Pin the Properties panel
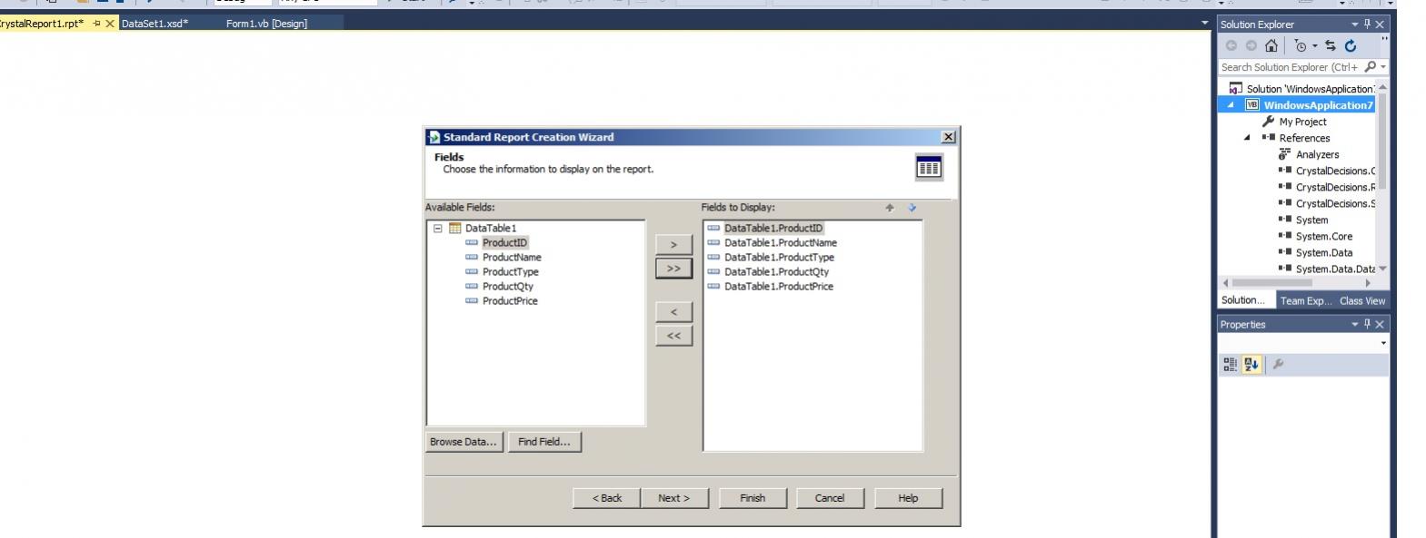The width and height of the screenshot is (1426, 538). click(x=1367, y=324)
